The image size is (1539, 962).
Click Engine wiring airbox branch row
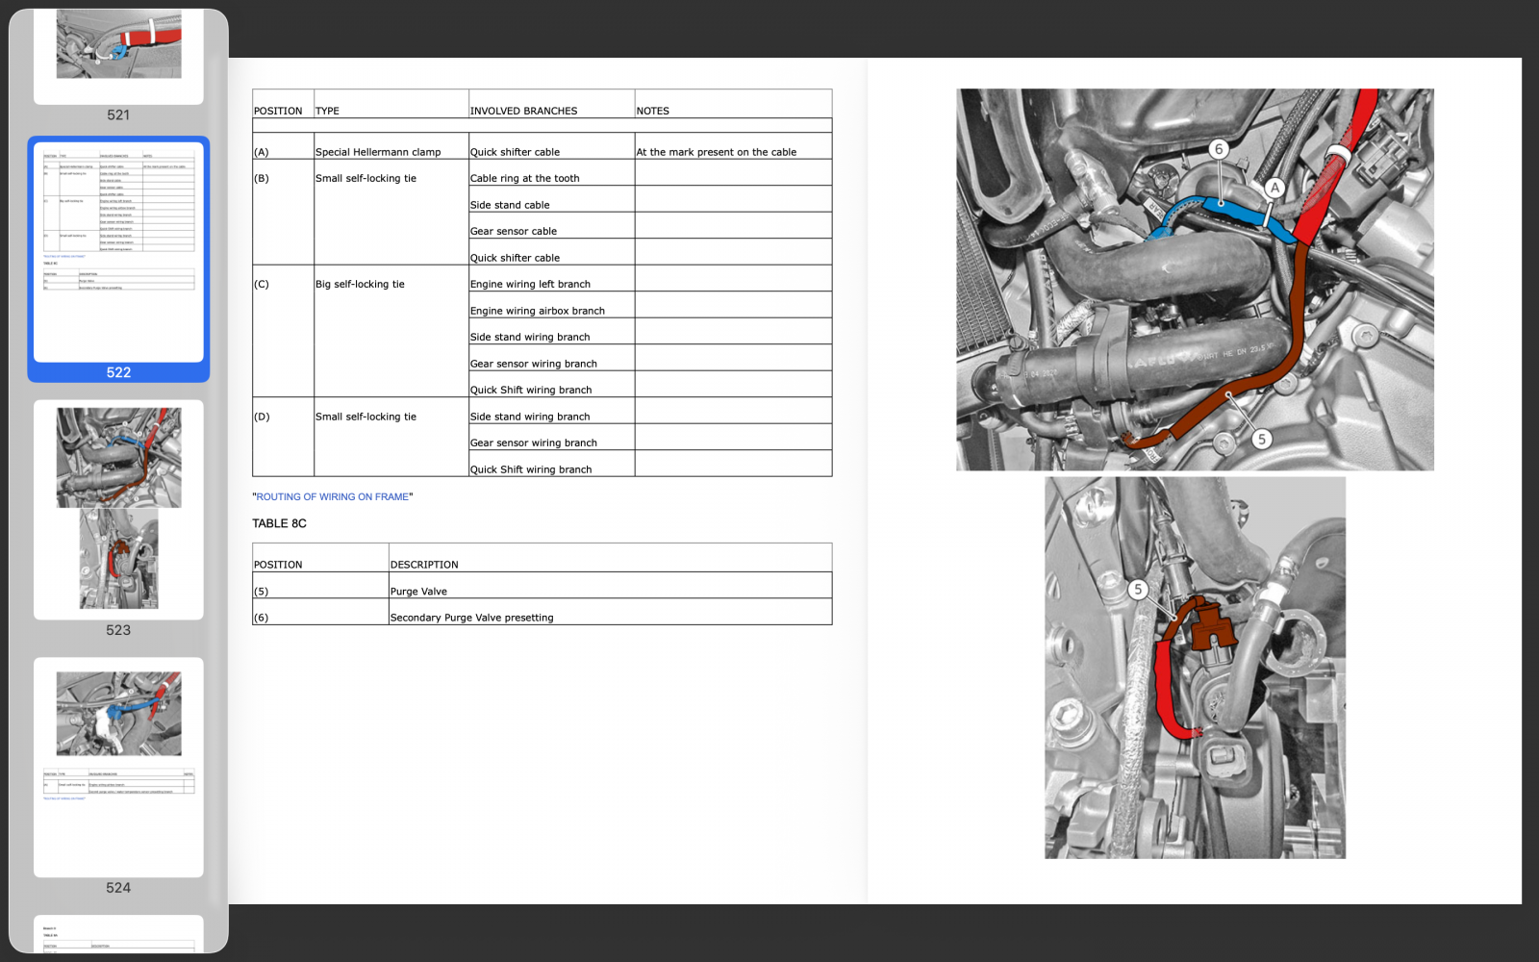click(537, 311)
